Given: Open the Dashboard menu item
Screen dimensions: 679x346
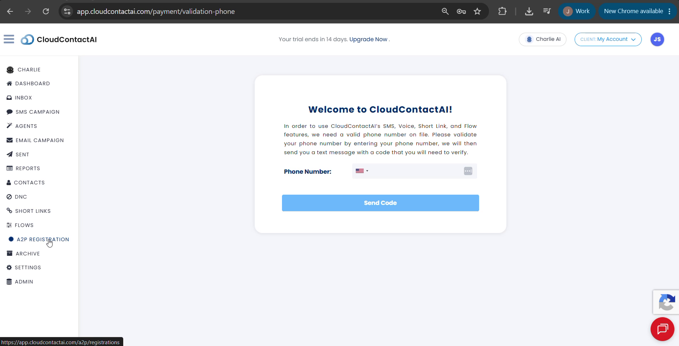Looking at the screenshot, I should tap(33, 83).
